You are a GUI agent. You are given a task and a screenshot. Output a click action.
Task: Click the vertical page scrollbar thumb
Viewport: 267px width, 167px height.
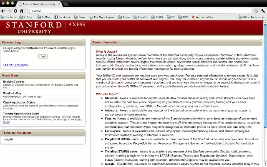pos(265,76)
